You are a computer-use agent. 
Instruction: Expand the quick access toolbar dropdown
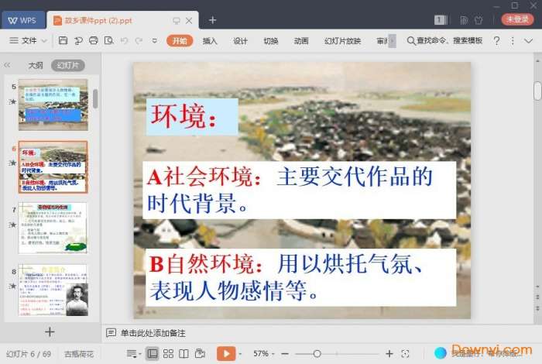[155, 41]
